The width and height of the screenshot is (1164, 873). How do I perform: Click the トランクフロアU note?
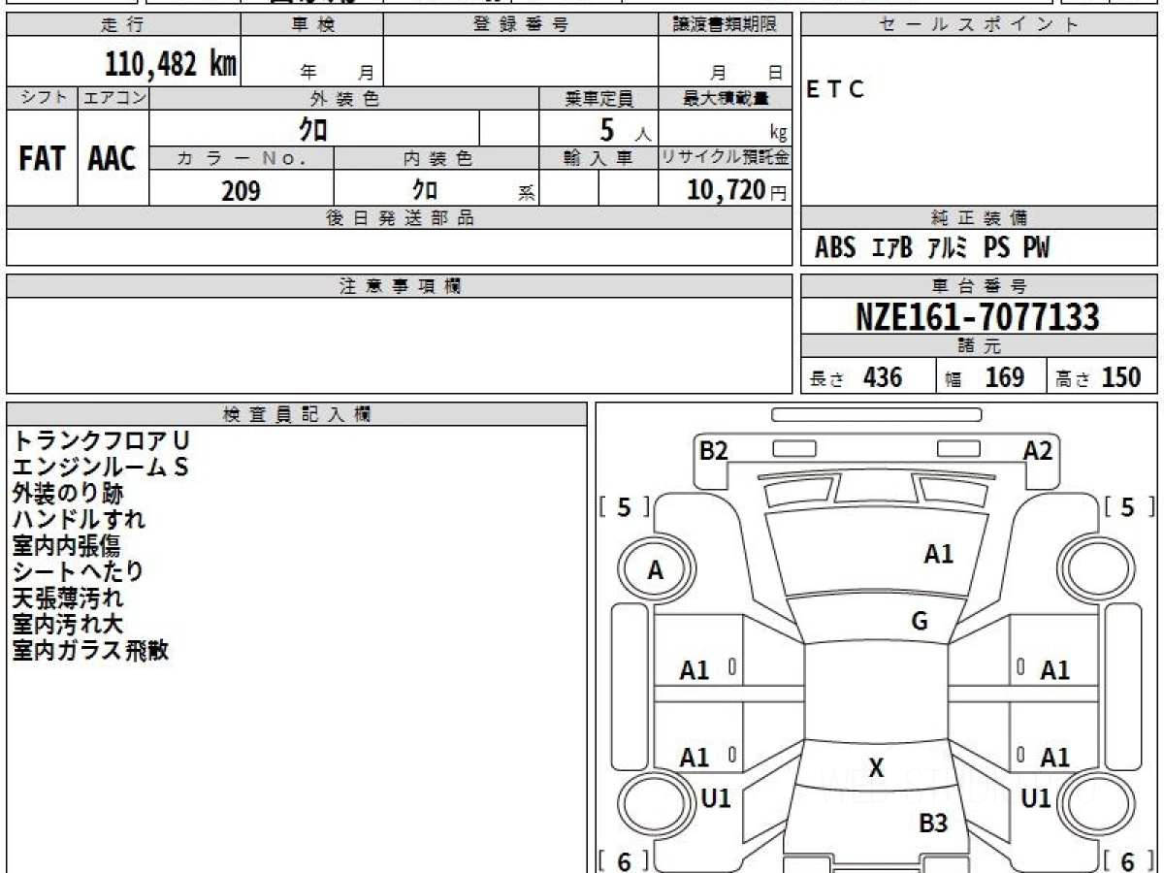[100, 441]
